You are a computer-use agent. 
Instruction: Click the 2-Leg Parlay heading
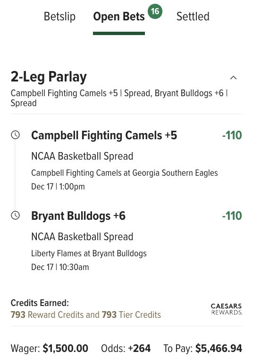49,77
